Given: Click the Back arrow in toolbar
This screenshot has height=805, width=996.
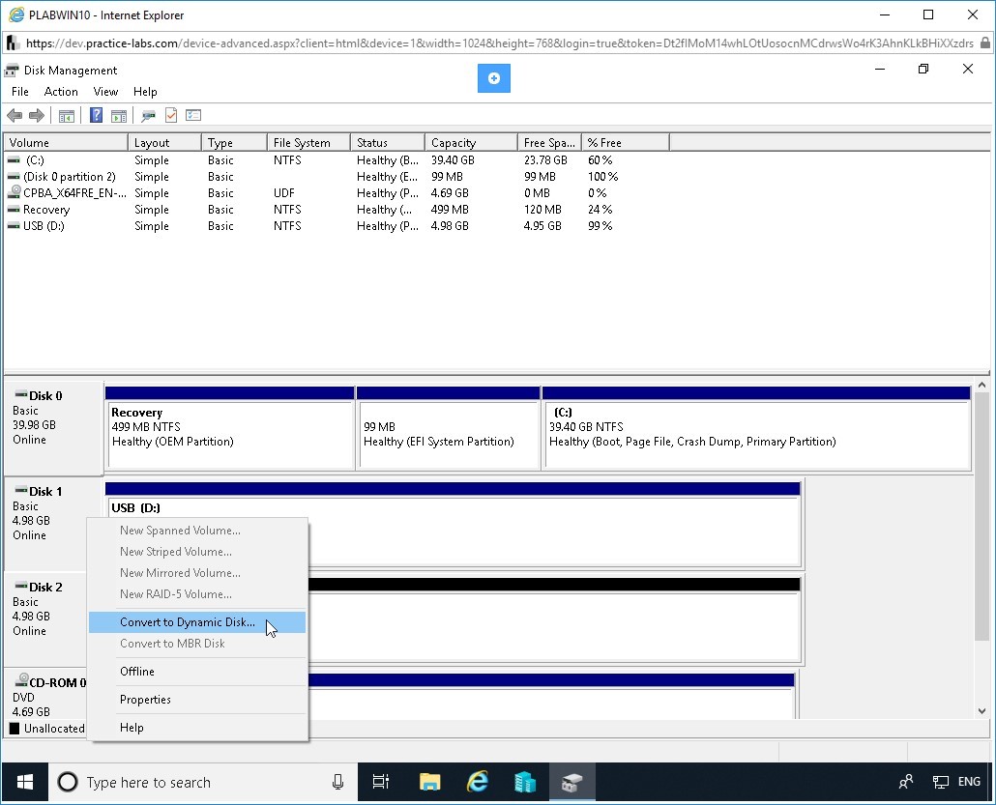Looking at the screenshot, I should coord(15,116).
